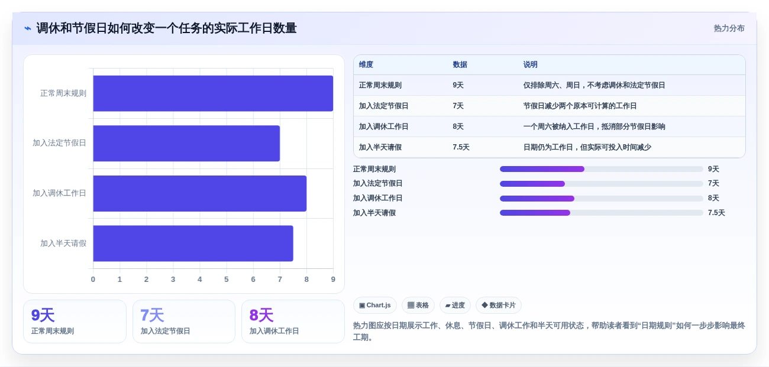This screenshot has width=769, height=367.
Task: Select the 进度 tag chip
Action: (x=455, y=305)
